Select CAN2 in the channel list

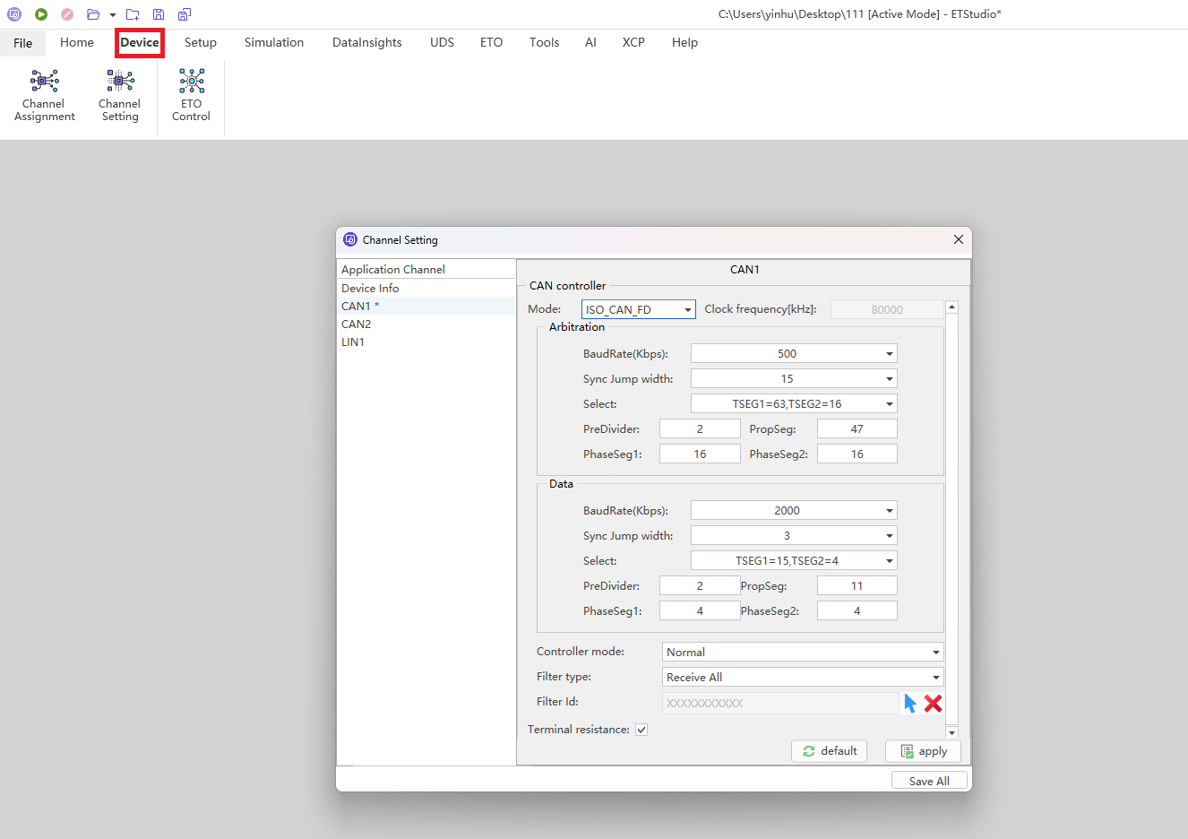click(x=356, y=324)
